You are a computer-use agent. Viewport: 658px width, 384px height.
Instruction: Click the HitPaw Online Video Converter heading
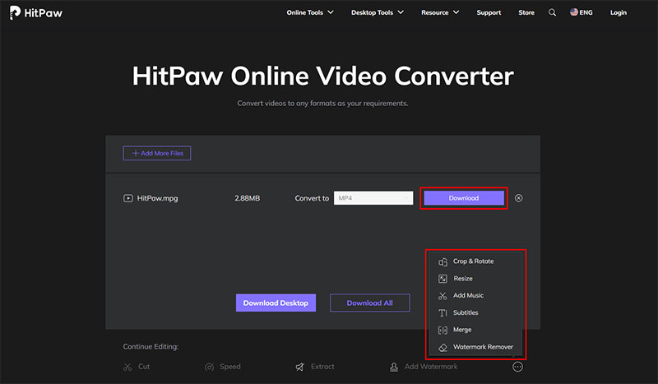(x=322, y=76)
